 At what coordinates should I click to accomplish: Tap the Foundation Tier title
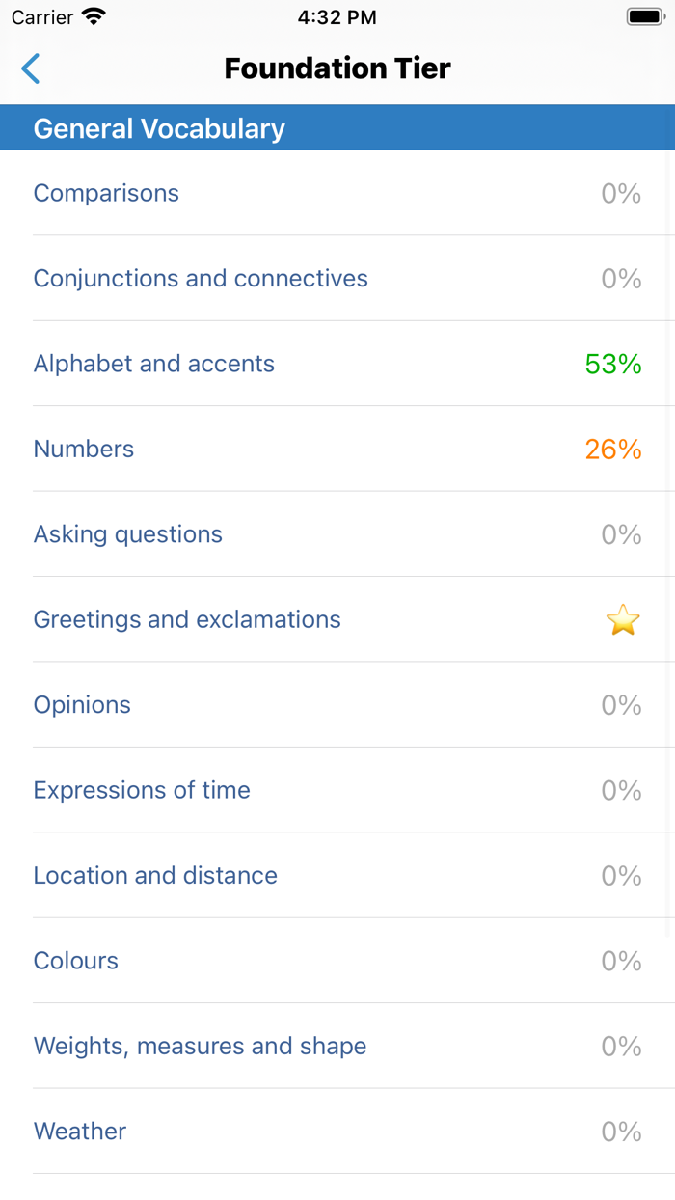(337, 68)
